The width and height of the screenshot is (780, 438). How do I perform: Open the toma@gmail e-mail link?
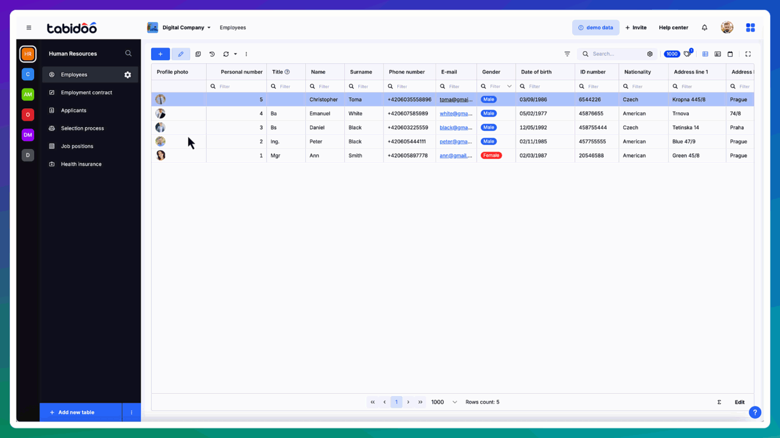[456, 100]
